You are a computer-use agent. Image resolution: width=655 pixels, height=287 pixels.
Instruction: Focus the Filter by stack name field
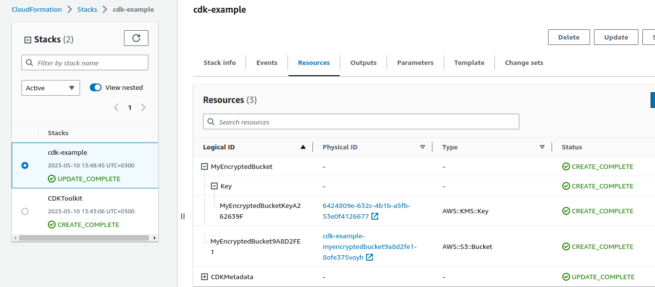click(x=85, y=62)
